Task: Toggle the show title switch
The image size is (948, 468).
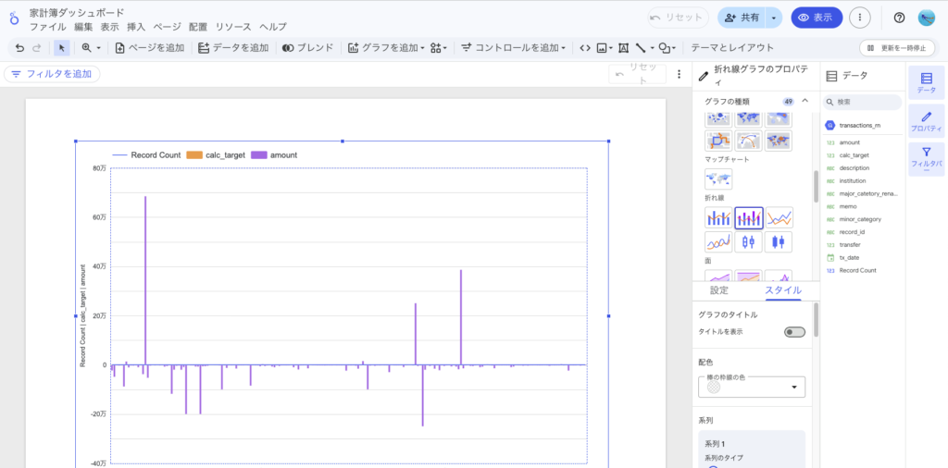Action: (794, 331)
